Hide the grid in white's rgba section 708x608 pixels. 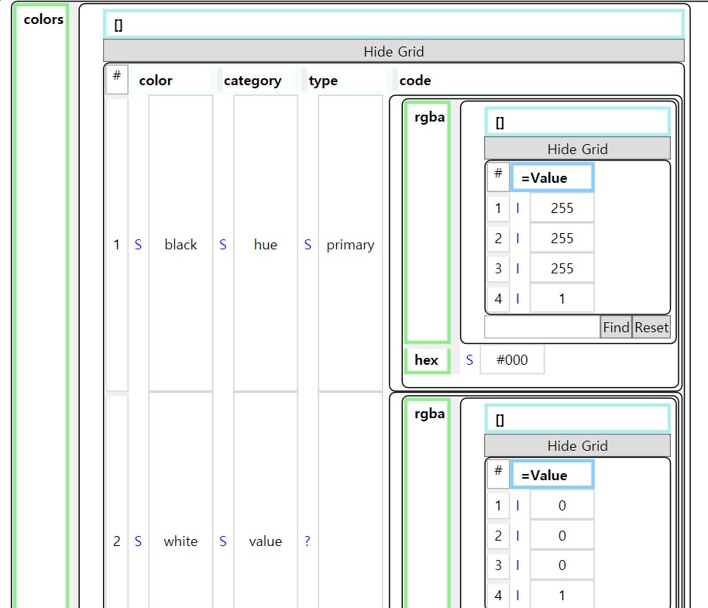[x=577, y=445]
